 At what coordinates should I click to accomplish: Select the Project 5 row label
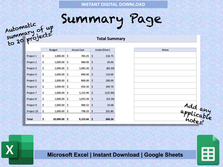[33, 79]
